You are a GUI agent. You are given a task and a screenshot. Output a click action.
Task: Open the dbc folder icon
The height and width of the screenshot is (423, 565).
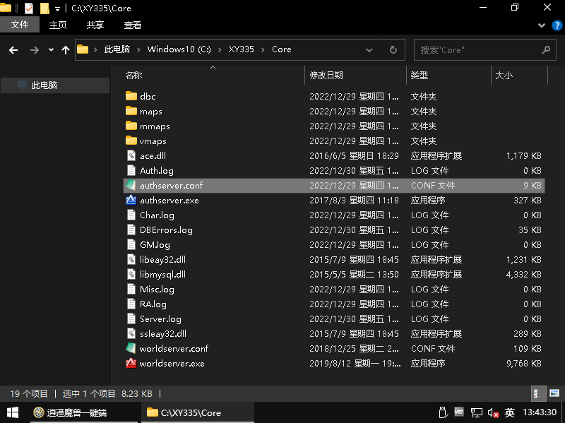pos(131,96)
